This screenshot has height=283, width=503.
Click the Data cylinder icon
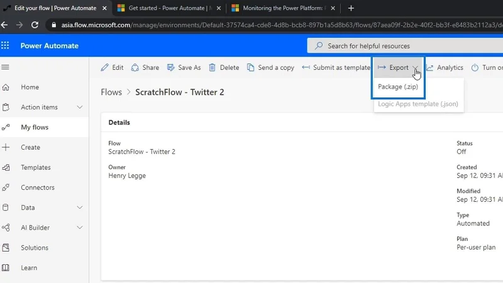point(6,208)
